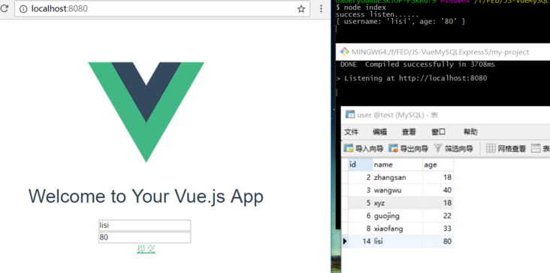
Task: Click the Git Bash MINGW64 window icon
Action: click(x=344, y=52)
